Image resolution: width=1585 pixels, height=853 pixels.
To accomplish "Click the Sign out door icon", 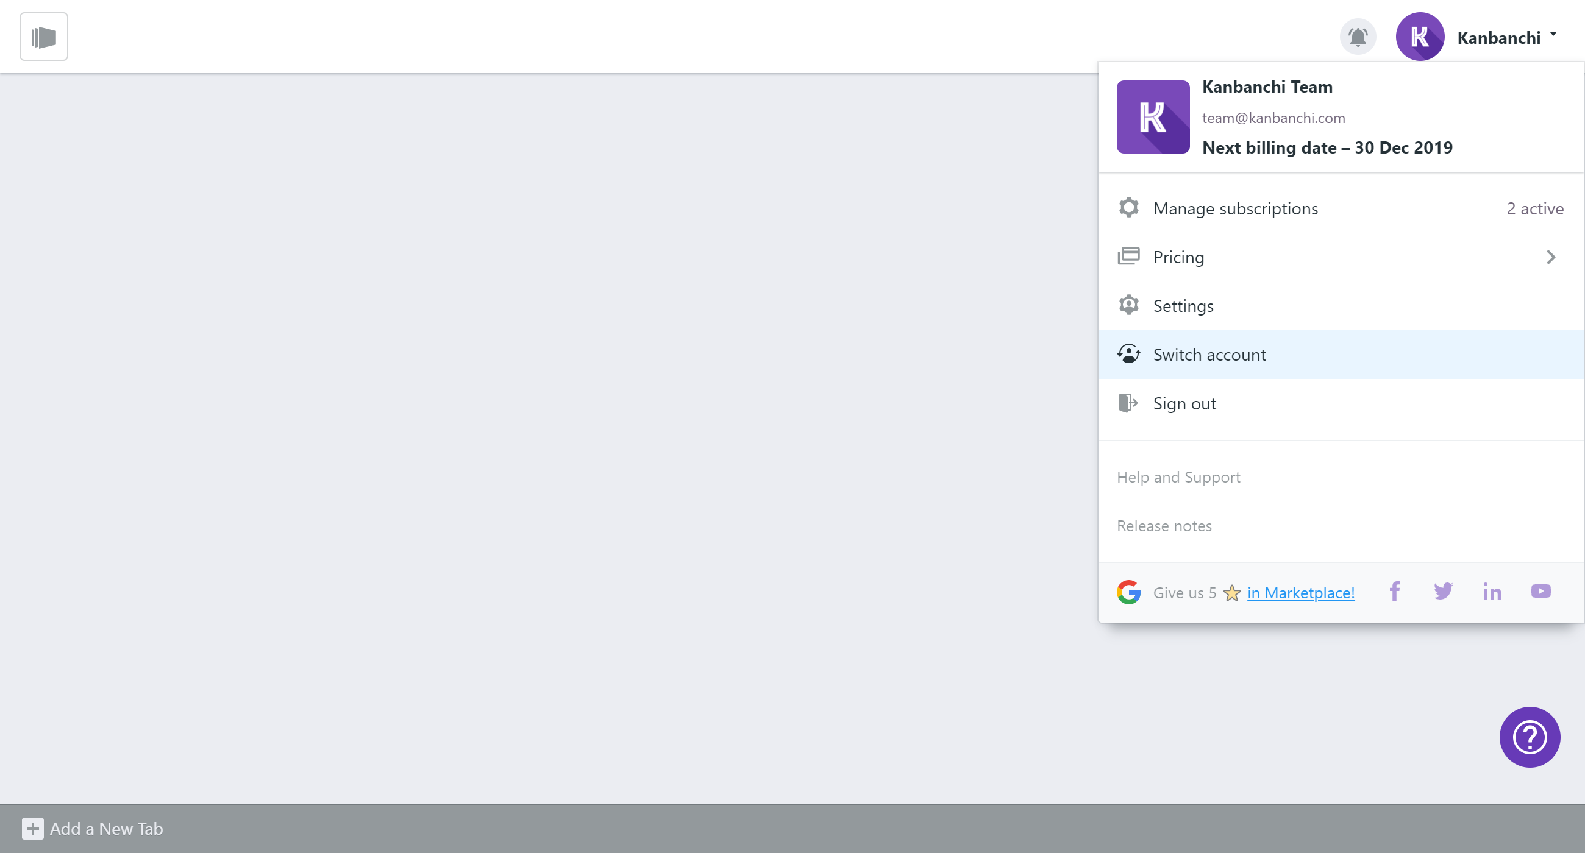I will click(x=1128, y=403).
